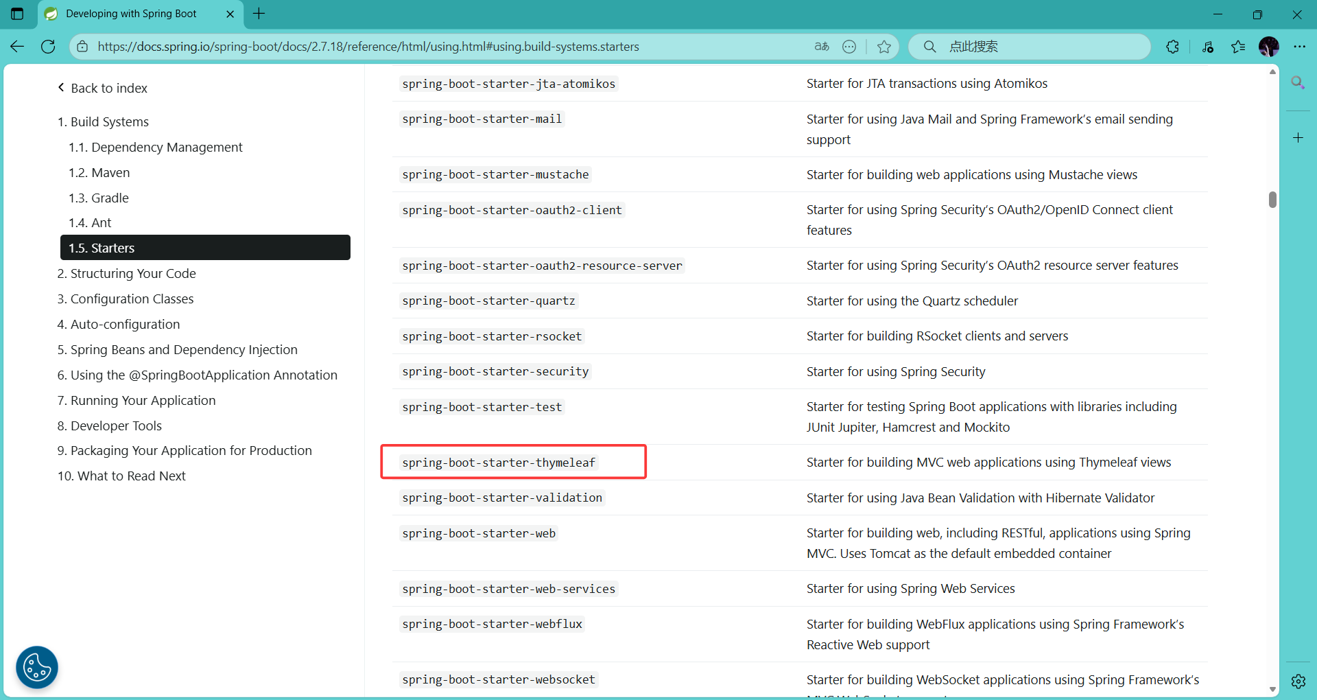Click spring-boot-starter-jta-atomikos text
Screen dimensions: 1317x700
(x=509, y=84)
